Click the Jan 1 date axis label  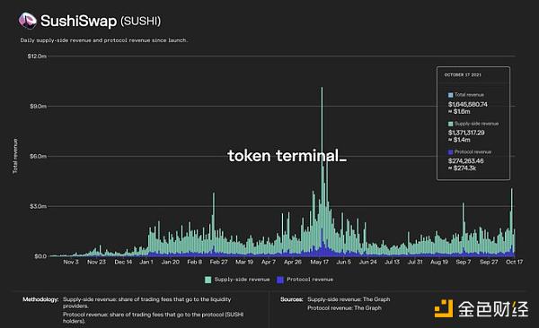(x=146, y=262)
